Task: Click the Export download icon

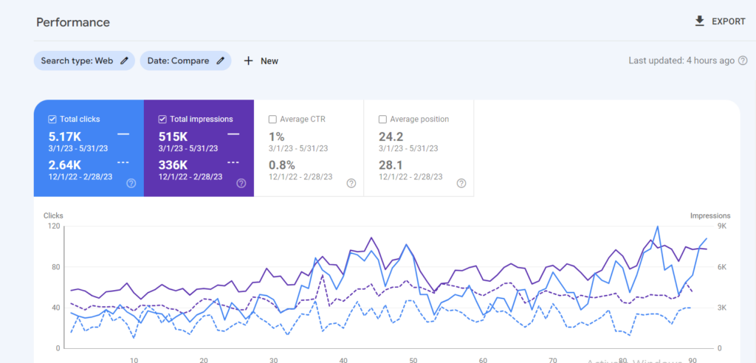Action: coord(700,21)
